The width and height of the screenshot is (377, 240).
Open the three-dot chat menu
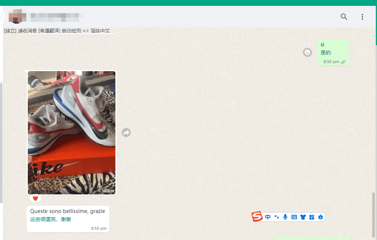[362, 16]
